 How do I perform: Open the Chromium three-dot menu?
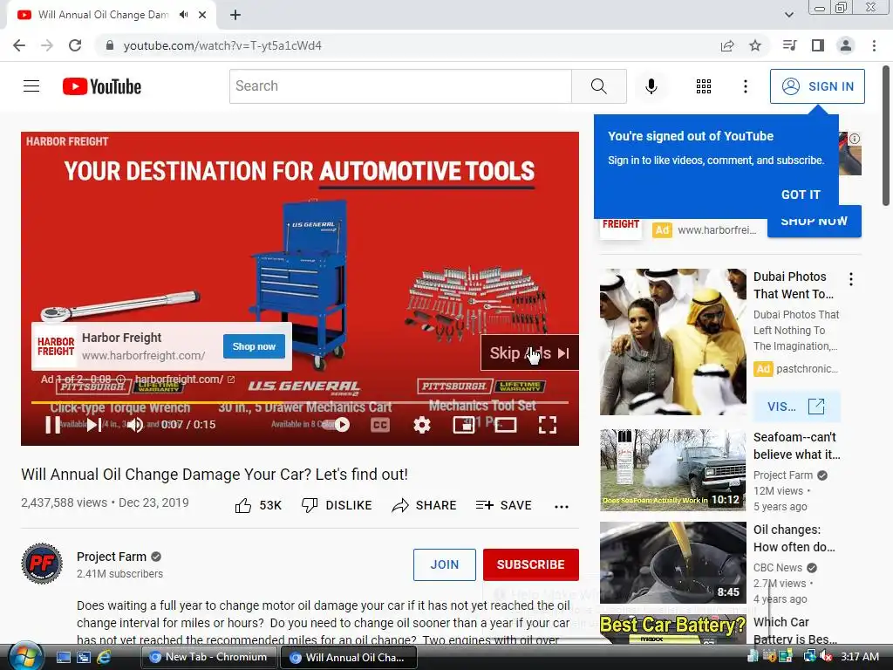coord(874,45)
